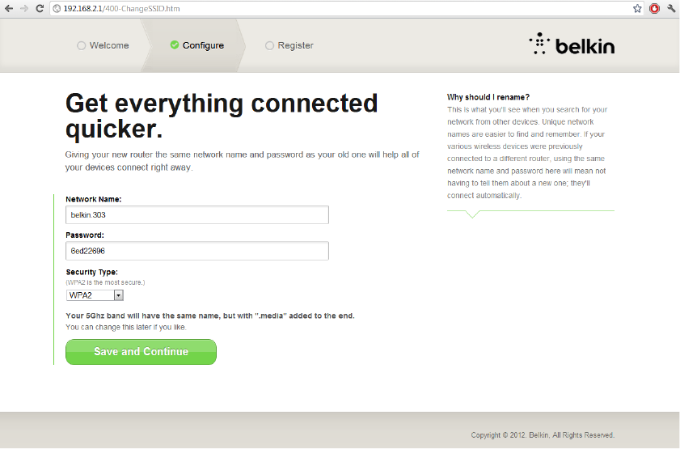
Task: Bookmark this page with the star icon
Action: 637,8
